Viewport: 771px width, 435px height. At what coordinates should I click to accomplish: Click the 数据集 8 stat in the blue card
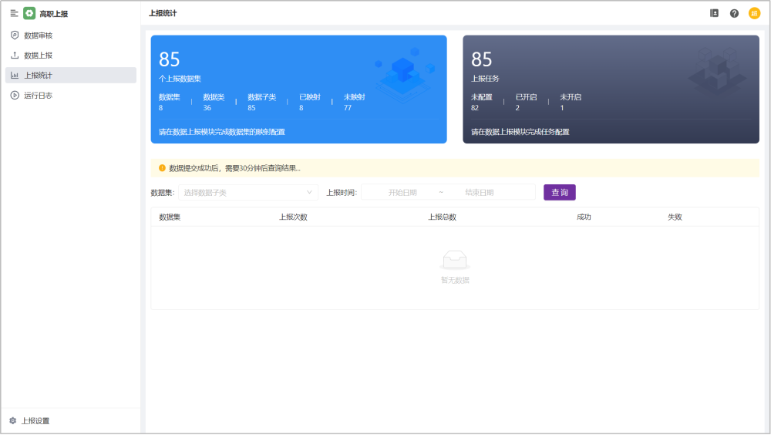(169, 103)
